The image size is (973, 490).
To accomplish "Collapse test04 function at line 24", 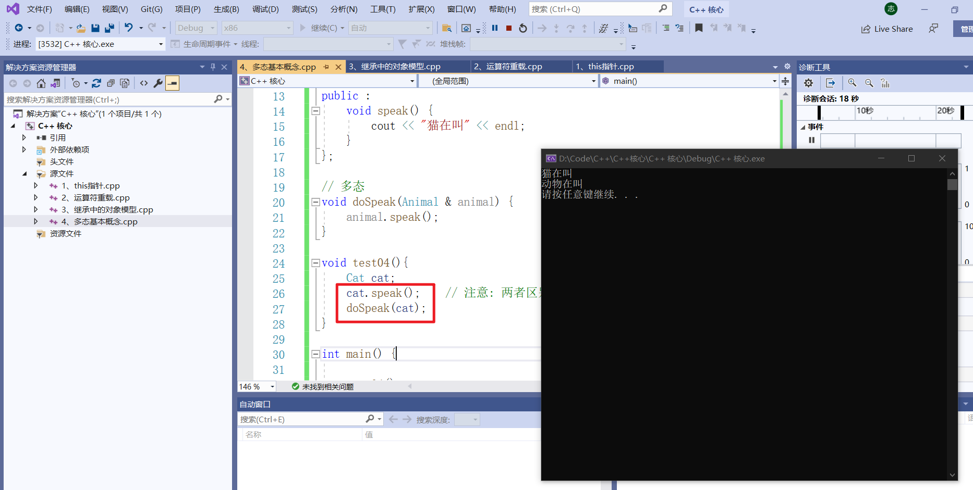I will coord(315,263).
